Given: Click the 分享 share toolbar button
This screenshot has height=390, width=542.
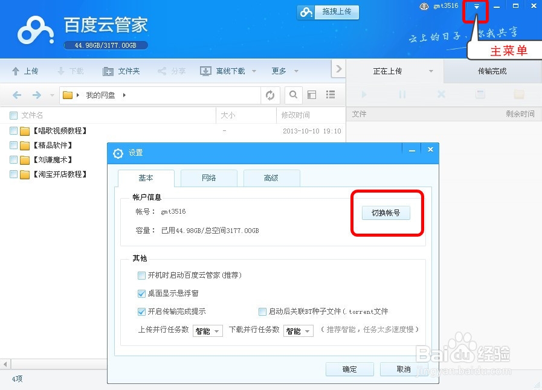Looking at the screenshot, I should pos(172,71).
